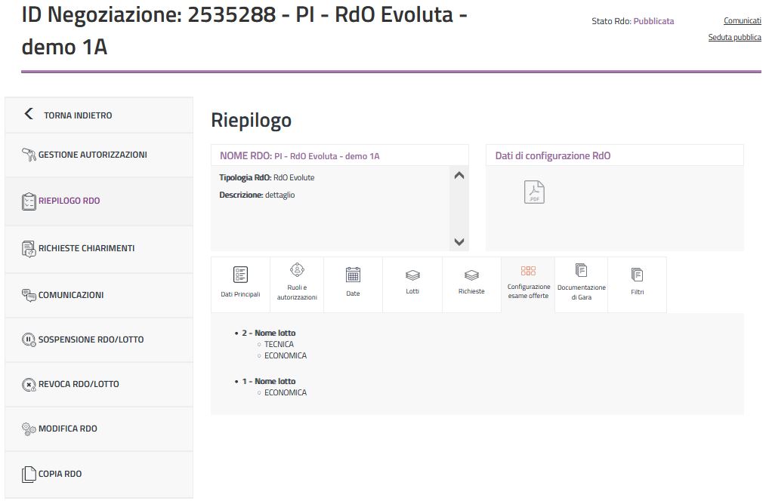Open the Seduta pubblica link
The image size is (769, 504).
[x=734, y=37]
